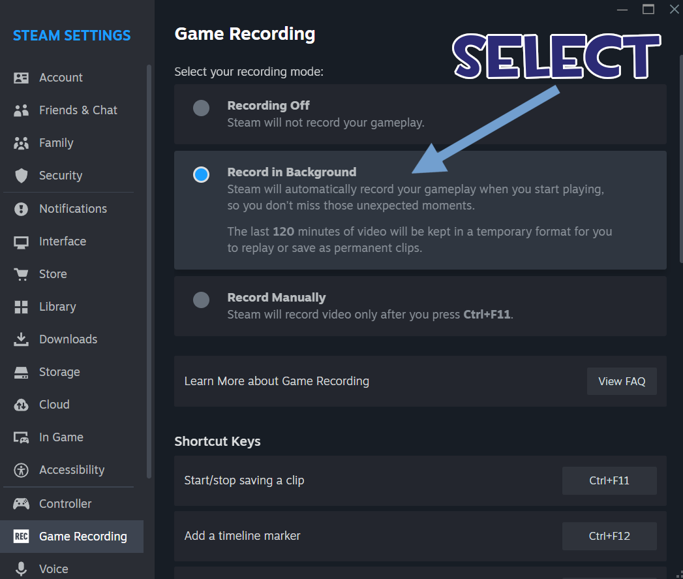Image resolution: width=683 pixels, height=579 pixels.
Task: Choose the Record Manually radio option
Action: click(201, 300)
